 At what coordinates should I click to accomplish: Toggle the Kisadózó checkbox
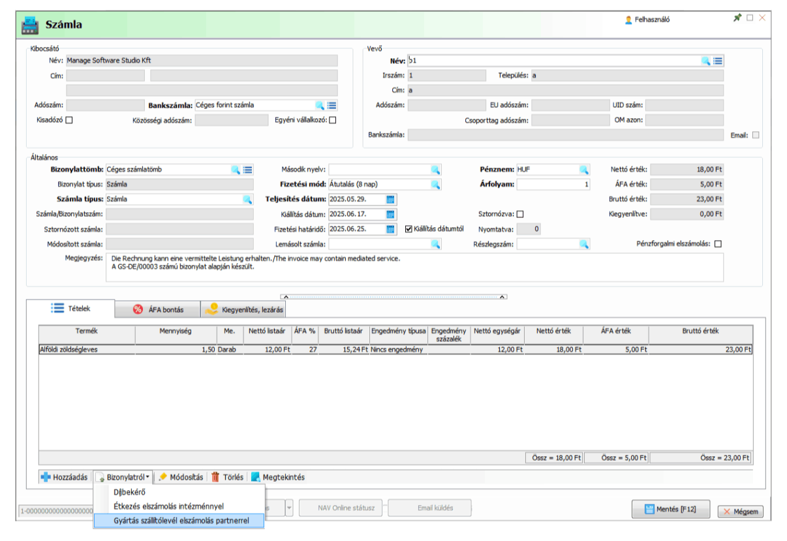click(69, 120)
